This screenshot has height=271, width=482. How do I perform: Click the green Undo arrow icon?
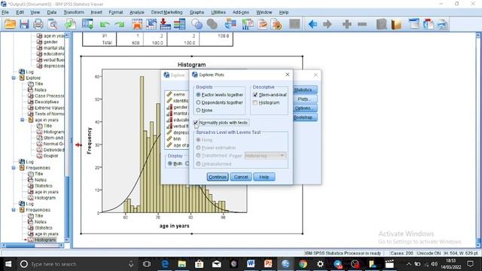[x=105, y=24]
